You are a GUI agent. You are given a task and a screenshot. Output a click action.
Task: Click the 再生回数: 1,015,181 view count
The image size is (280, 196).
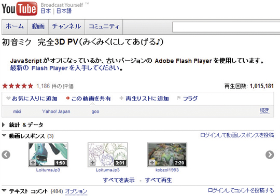point(249,86)
